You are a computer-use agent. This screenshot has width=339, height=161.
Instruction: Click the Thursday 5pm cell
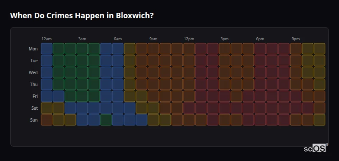(x=248, y=84)
